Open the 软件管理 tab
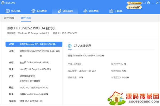This screenshot has height=106, width=160. 91,11
